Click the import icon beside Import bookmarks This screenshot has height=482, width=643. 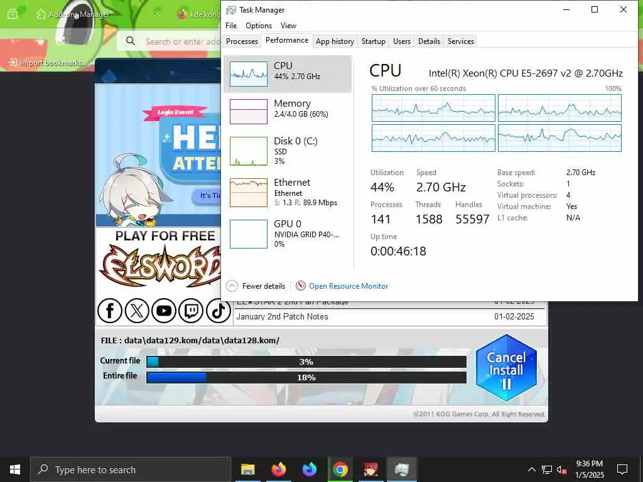[x=13, y=62]
